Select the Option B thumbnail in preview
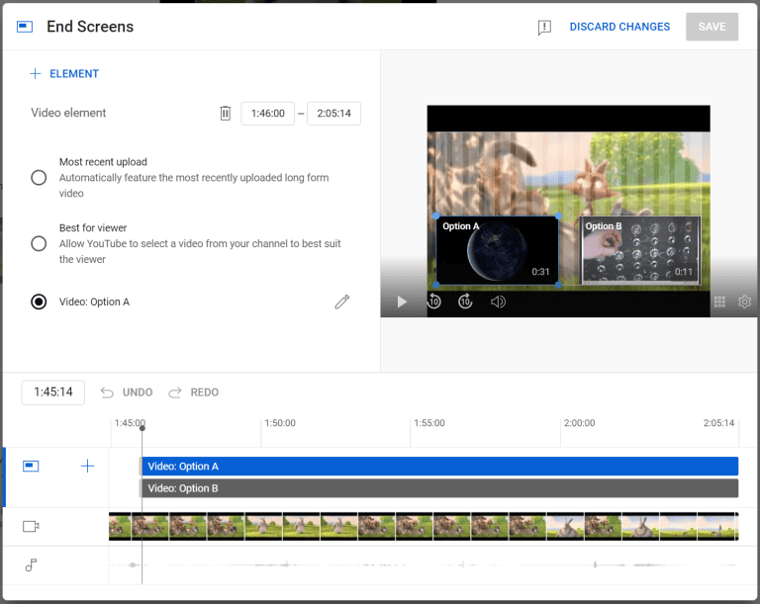The width and height of the screenshot is (760, 604). pos(641,250)
